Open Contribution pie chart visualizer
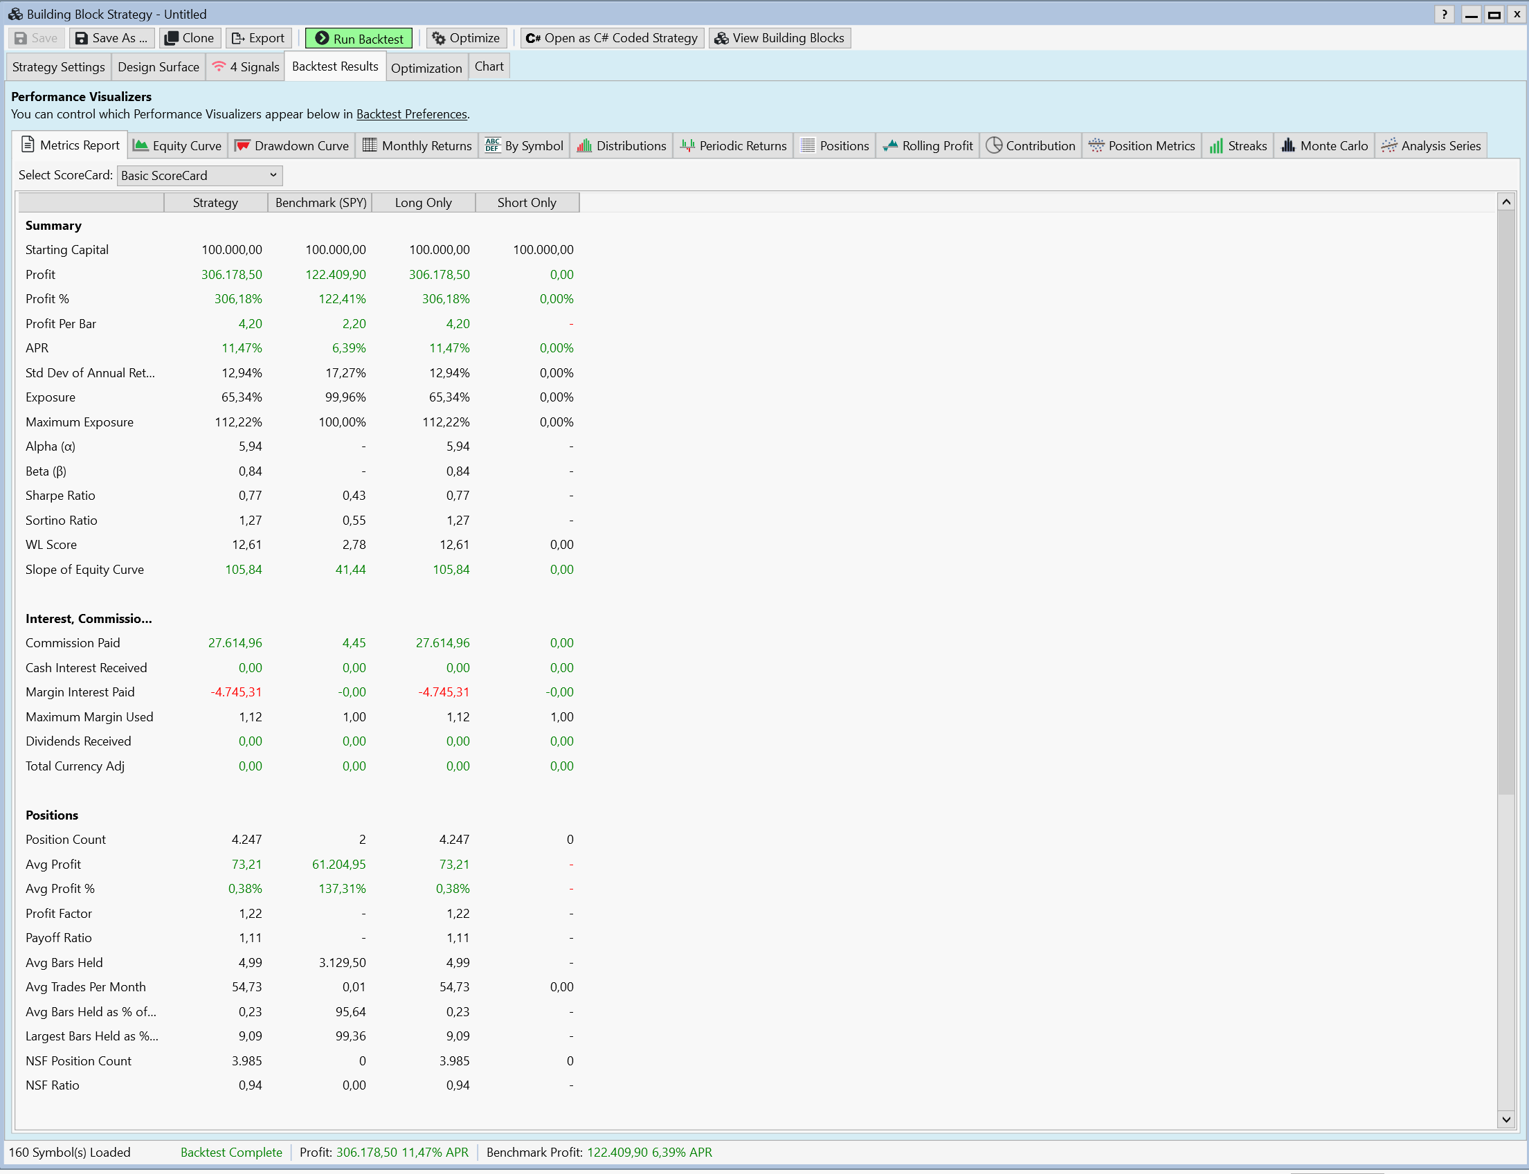The image size is (1529, 1174). [1030, 145]
